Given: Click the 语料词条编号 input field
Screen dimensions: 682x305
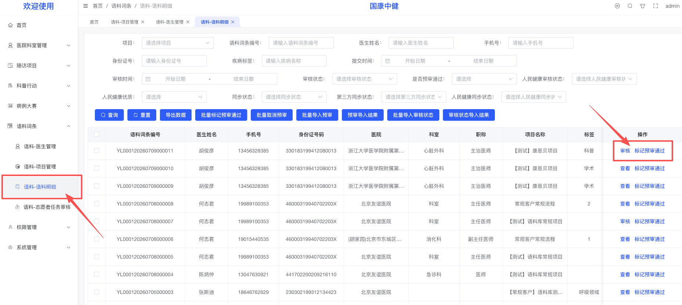Looking at the screenshot, I should pos(301,43).
